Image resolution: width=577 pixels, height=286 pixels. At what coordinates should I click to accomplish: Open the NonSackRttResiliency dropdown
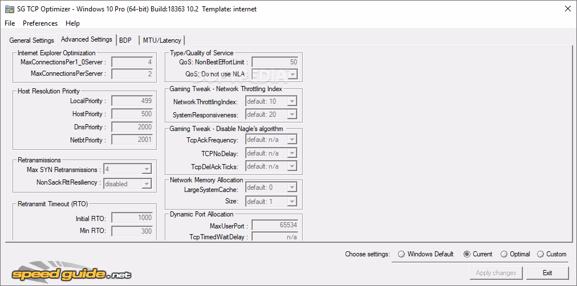click(127, 183)
